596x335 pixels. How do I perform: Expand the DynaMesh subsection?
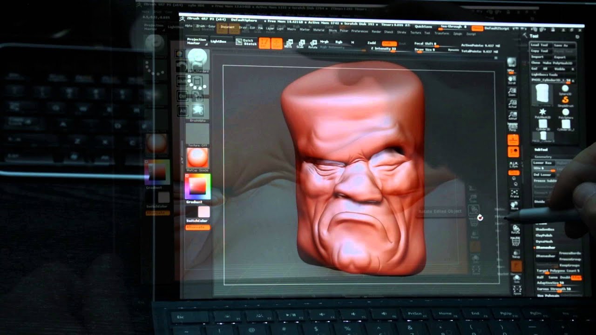[544, 241]
